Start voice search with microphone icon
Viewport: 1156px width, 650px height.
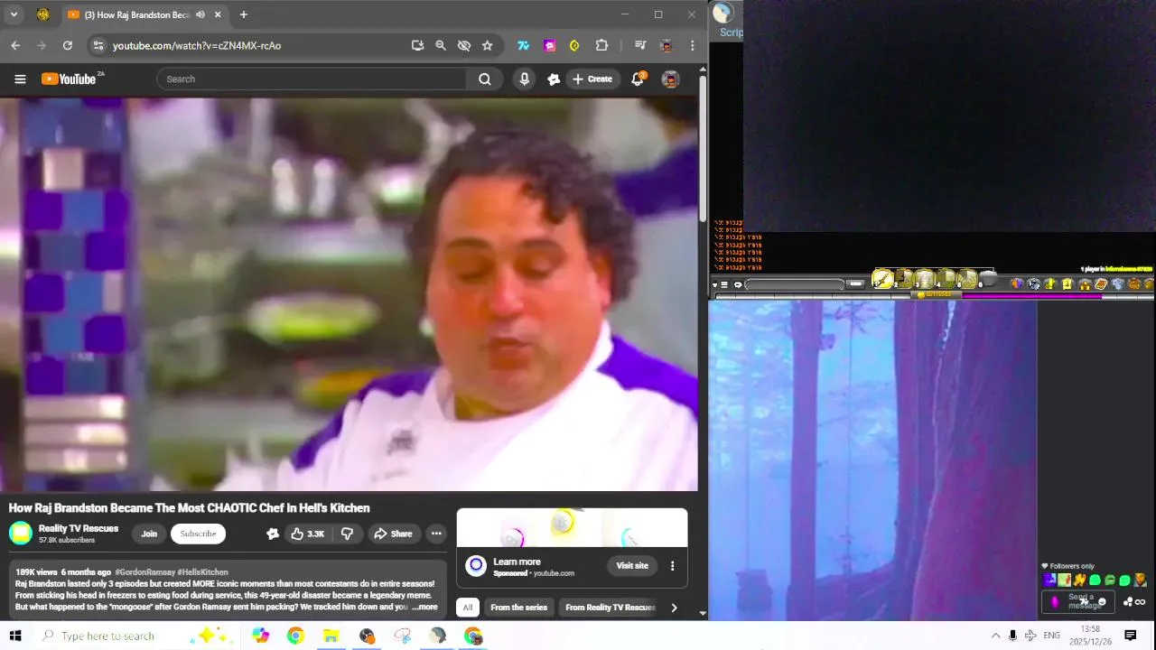(x=525, y=79)
